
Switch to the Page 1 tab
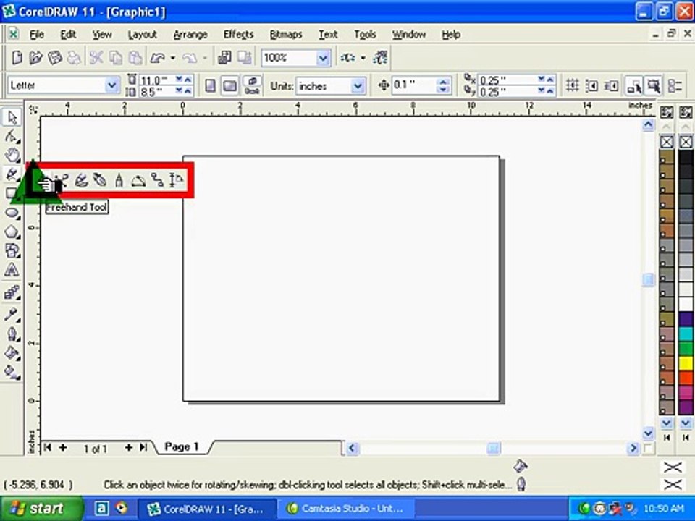click(182, 446)
